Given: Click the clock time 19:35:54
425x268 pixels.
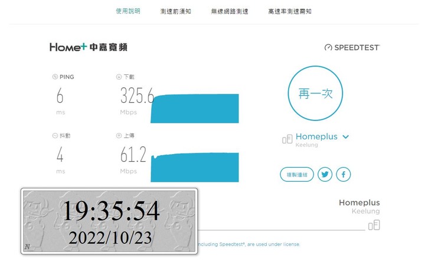Looking at the screenshot, I should tap(111, 211).
